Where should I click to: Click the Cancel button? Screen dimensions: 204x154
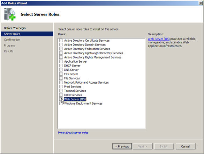pyautogui.click(x=186, y=146)
